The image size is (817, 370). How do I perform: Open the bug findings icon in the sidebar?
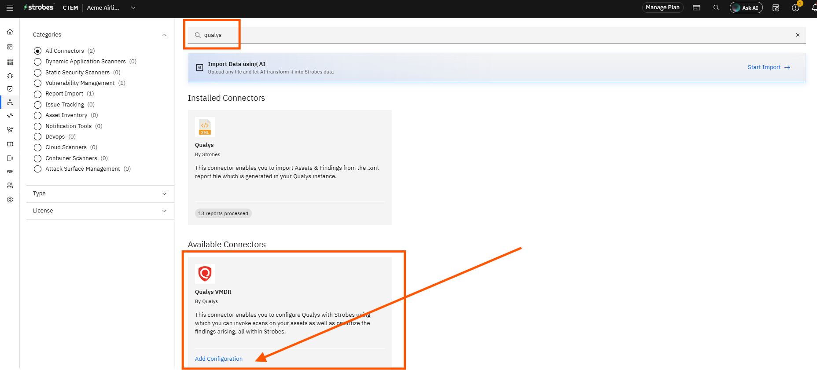point(10,76)
